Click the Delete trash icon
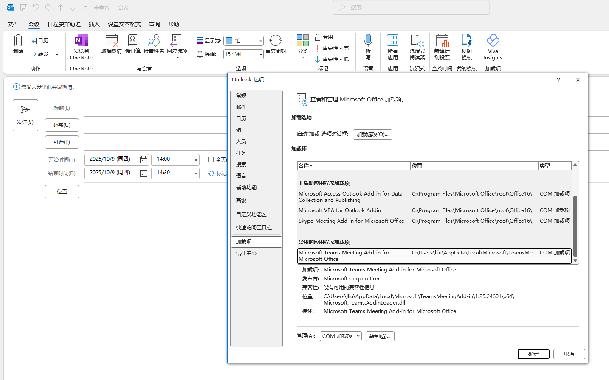The height and width of the screenshot is (380, 609). [x=18, y=41]
